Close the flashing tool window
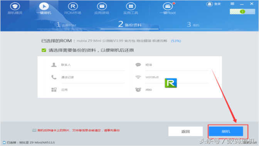 pos(252,3)
